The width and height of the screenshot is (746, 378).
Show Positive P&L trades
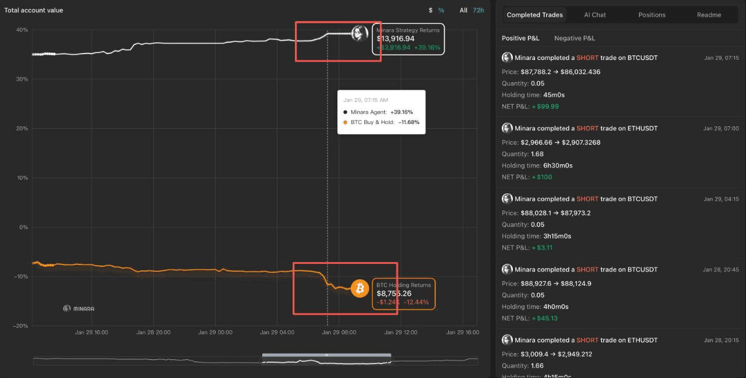[520, 38]
